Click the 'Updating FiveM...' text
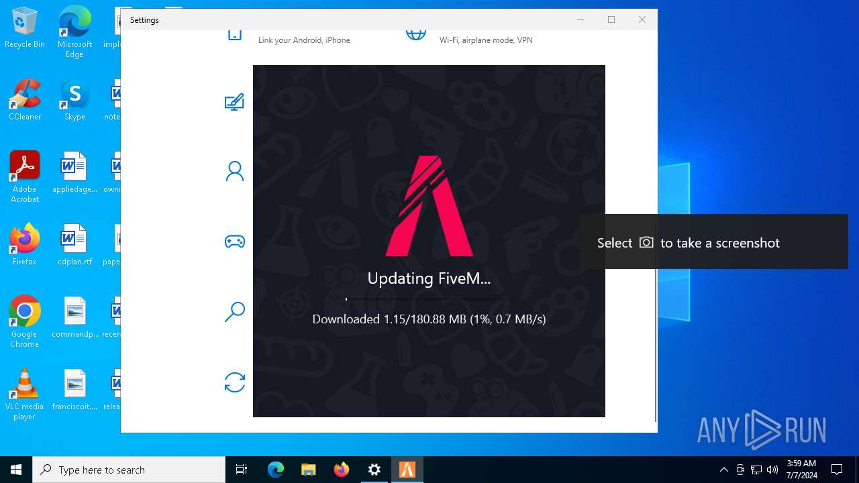This screenshot has height=483, width=859. [x=429, y=278]
